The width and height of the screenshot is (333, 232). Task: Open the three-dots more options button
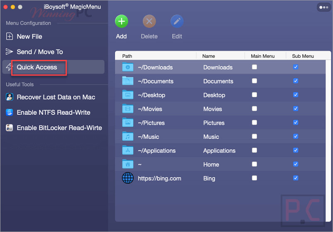coord(323,7)
